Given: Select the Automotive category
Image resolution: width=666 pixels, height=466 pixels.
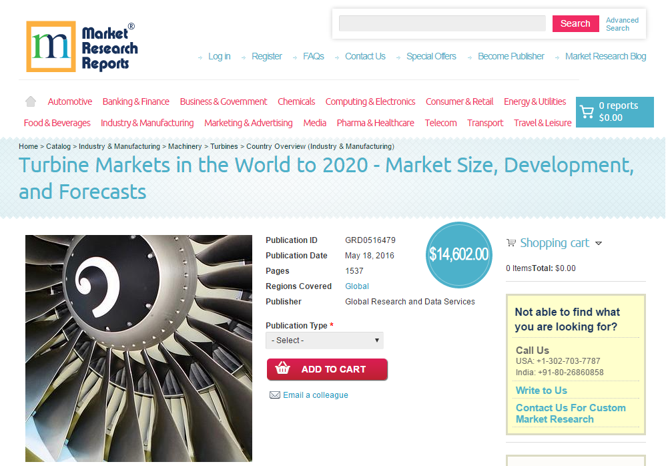Looking at the screenshot, I should point(69,101).
